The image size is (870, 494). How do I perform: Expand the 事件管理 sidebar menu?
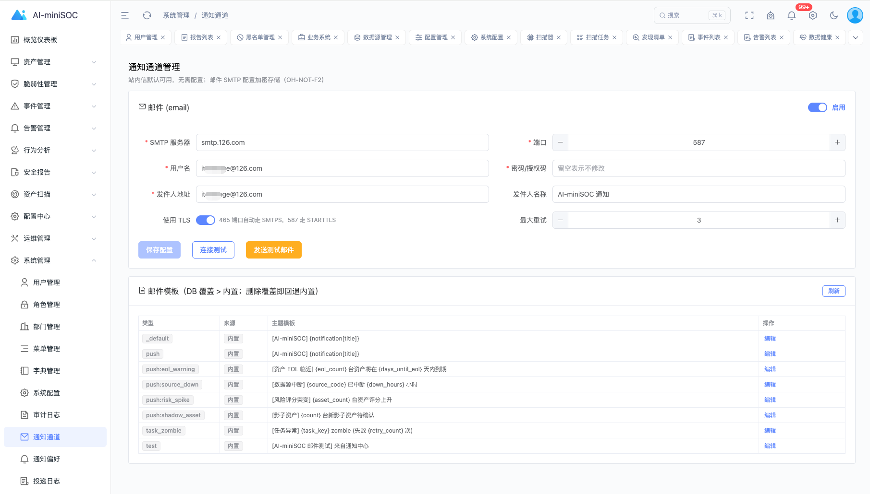[x=55, y=106]
